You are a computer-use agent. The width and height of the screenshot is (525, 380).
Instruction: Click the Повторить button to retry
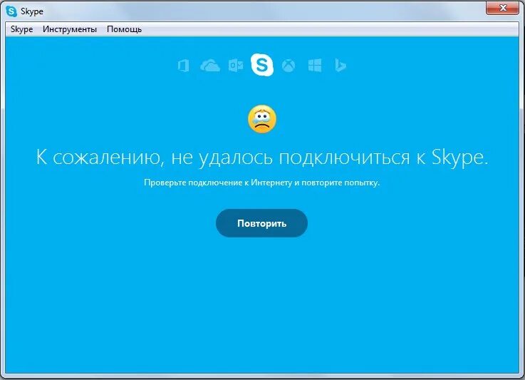coord(262,223)
